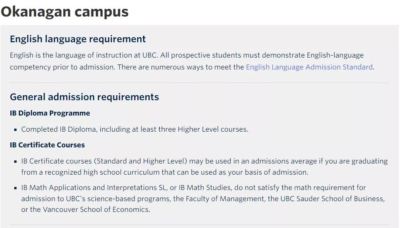Viewport: 400px width, 228px height.
Task: Click the IB Certificate Courses subheading
Action: [x=47, y=145]
